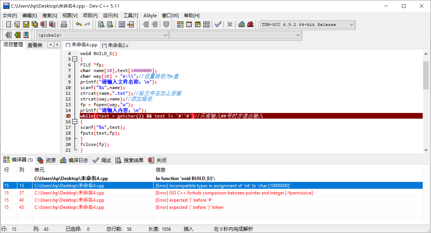Undo the last edit with arrow icon
This screenshot has height=233, width=431.
pos(79,25)
